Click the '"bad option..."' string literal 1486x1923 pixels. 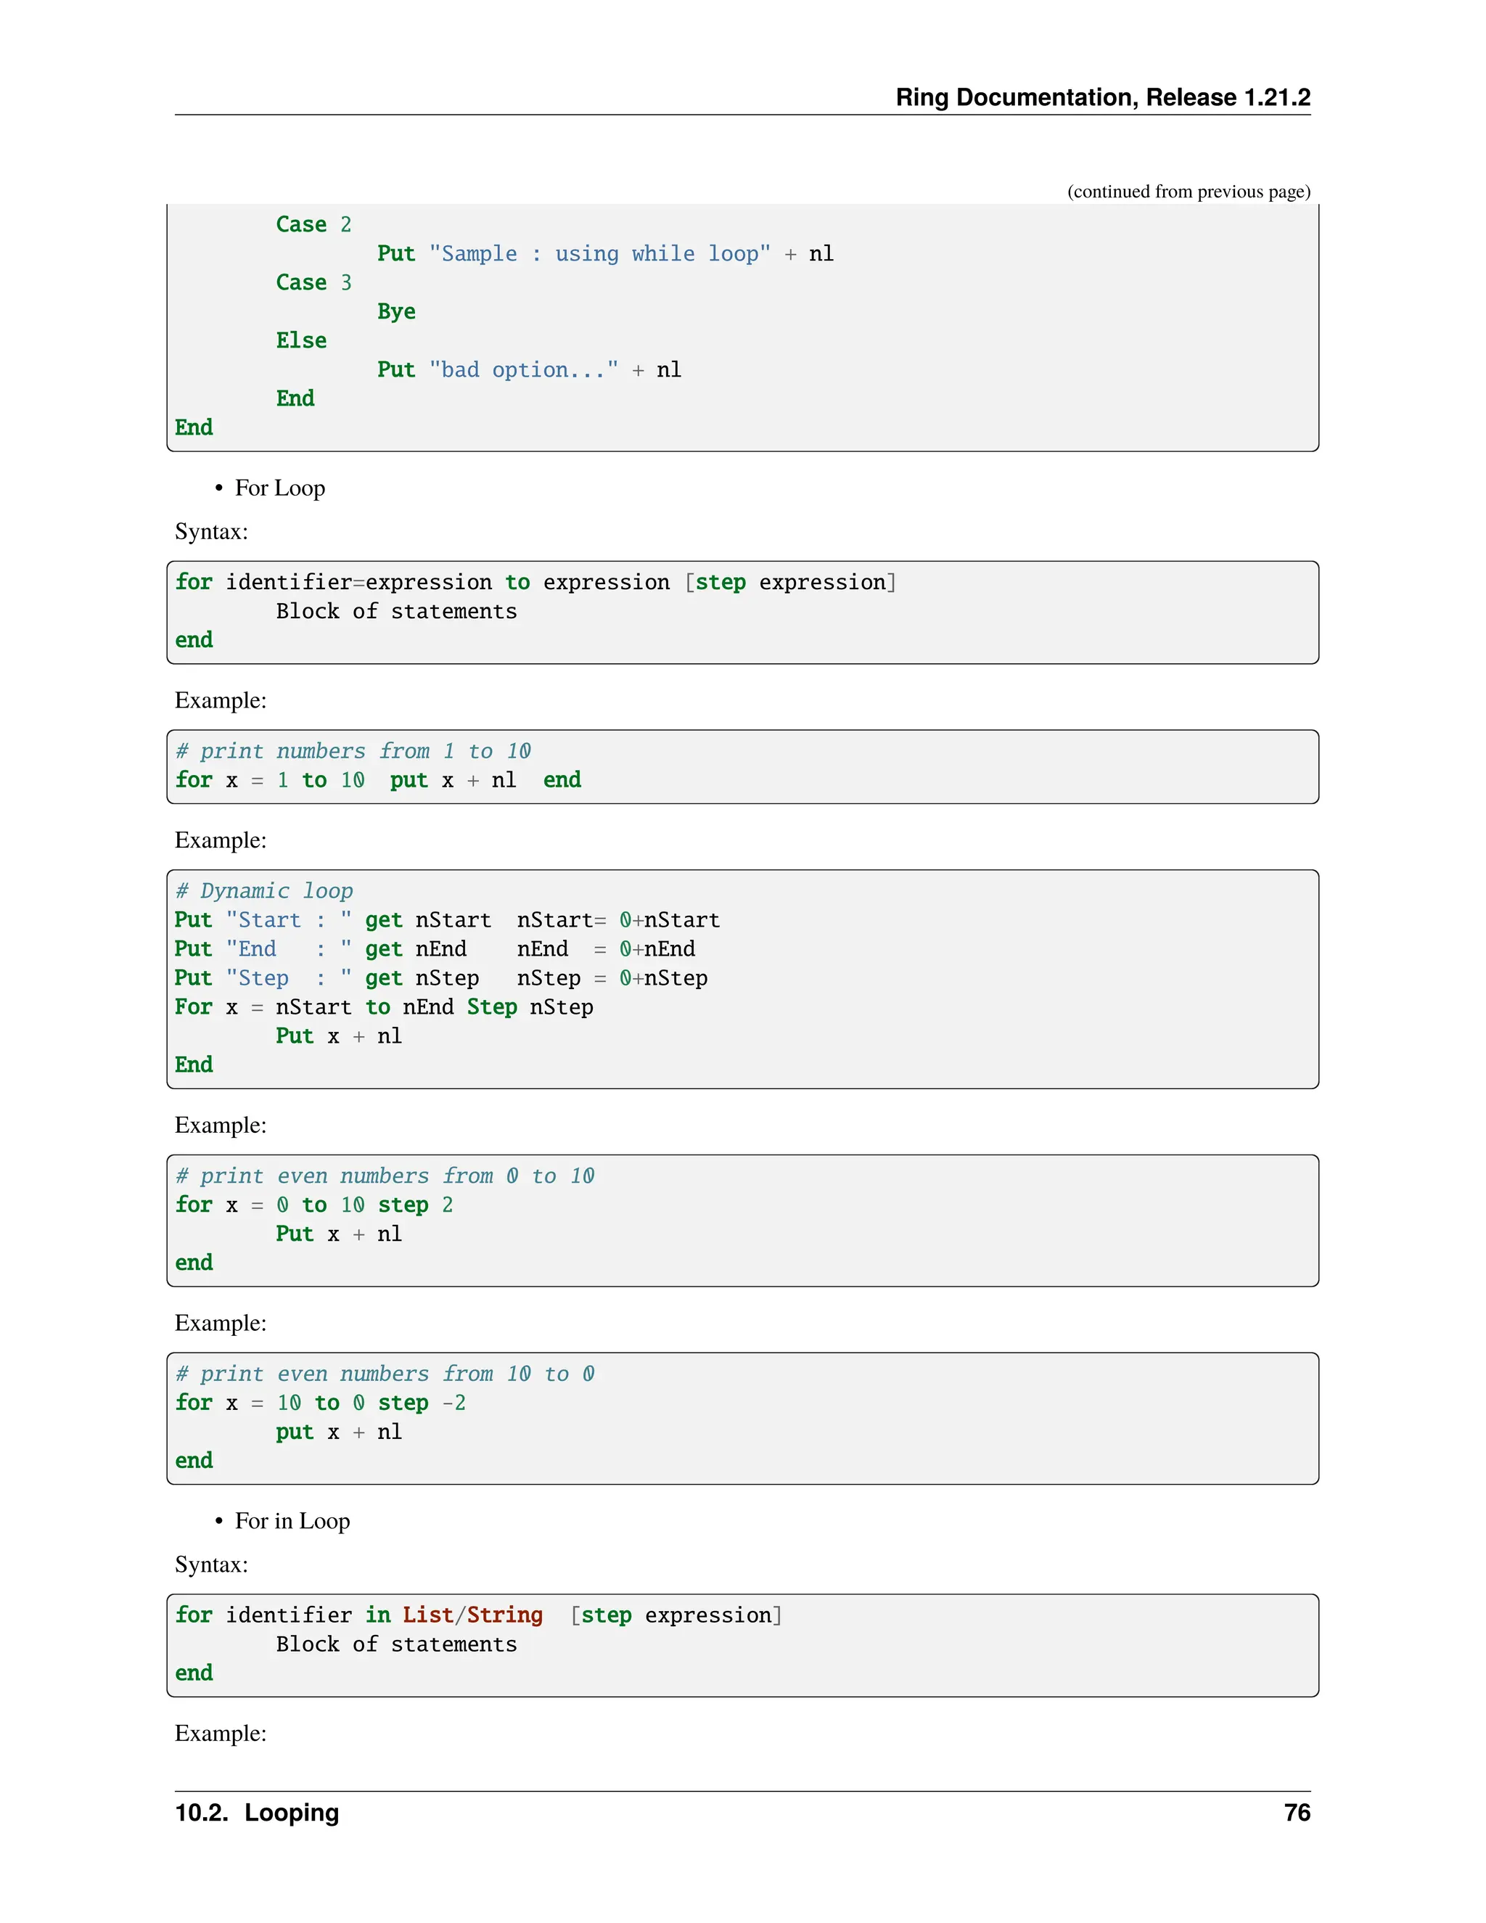[x=524, y=370]
